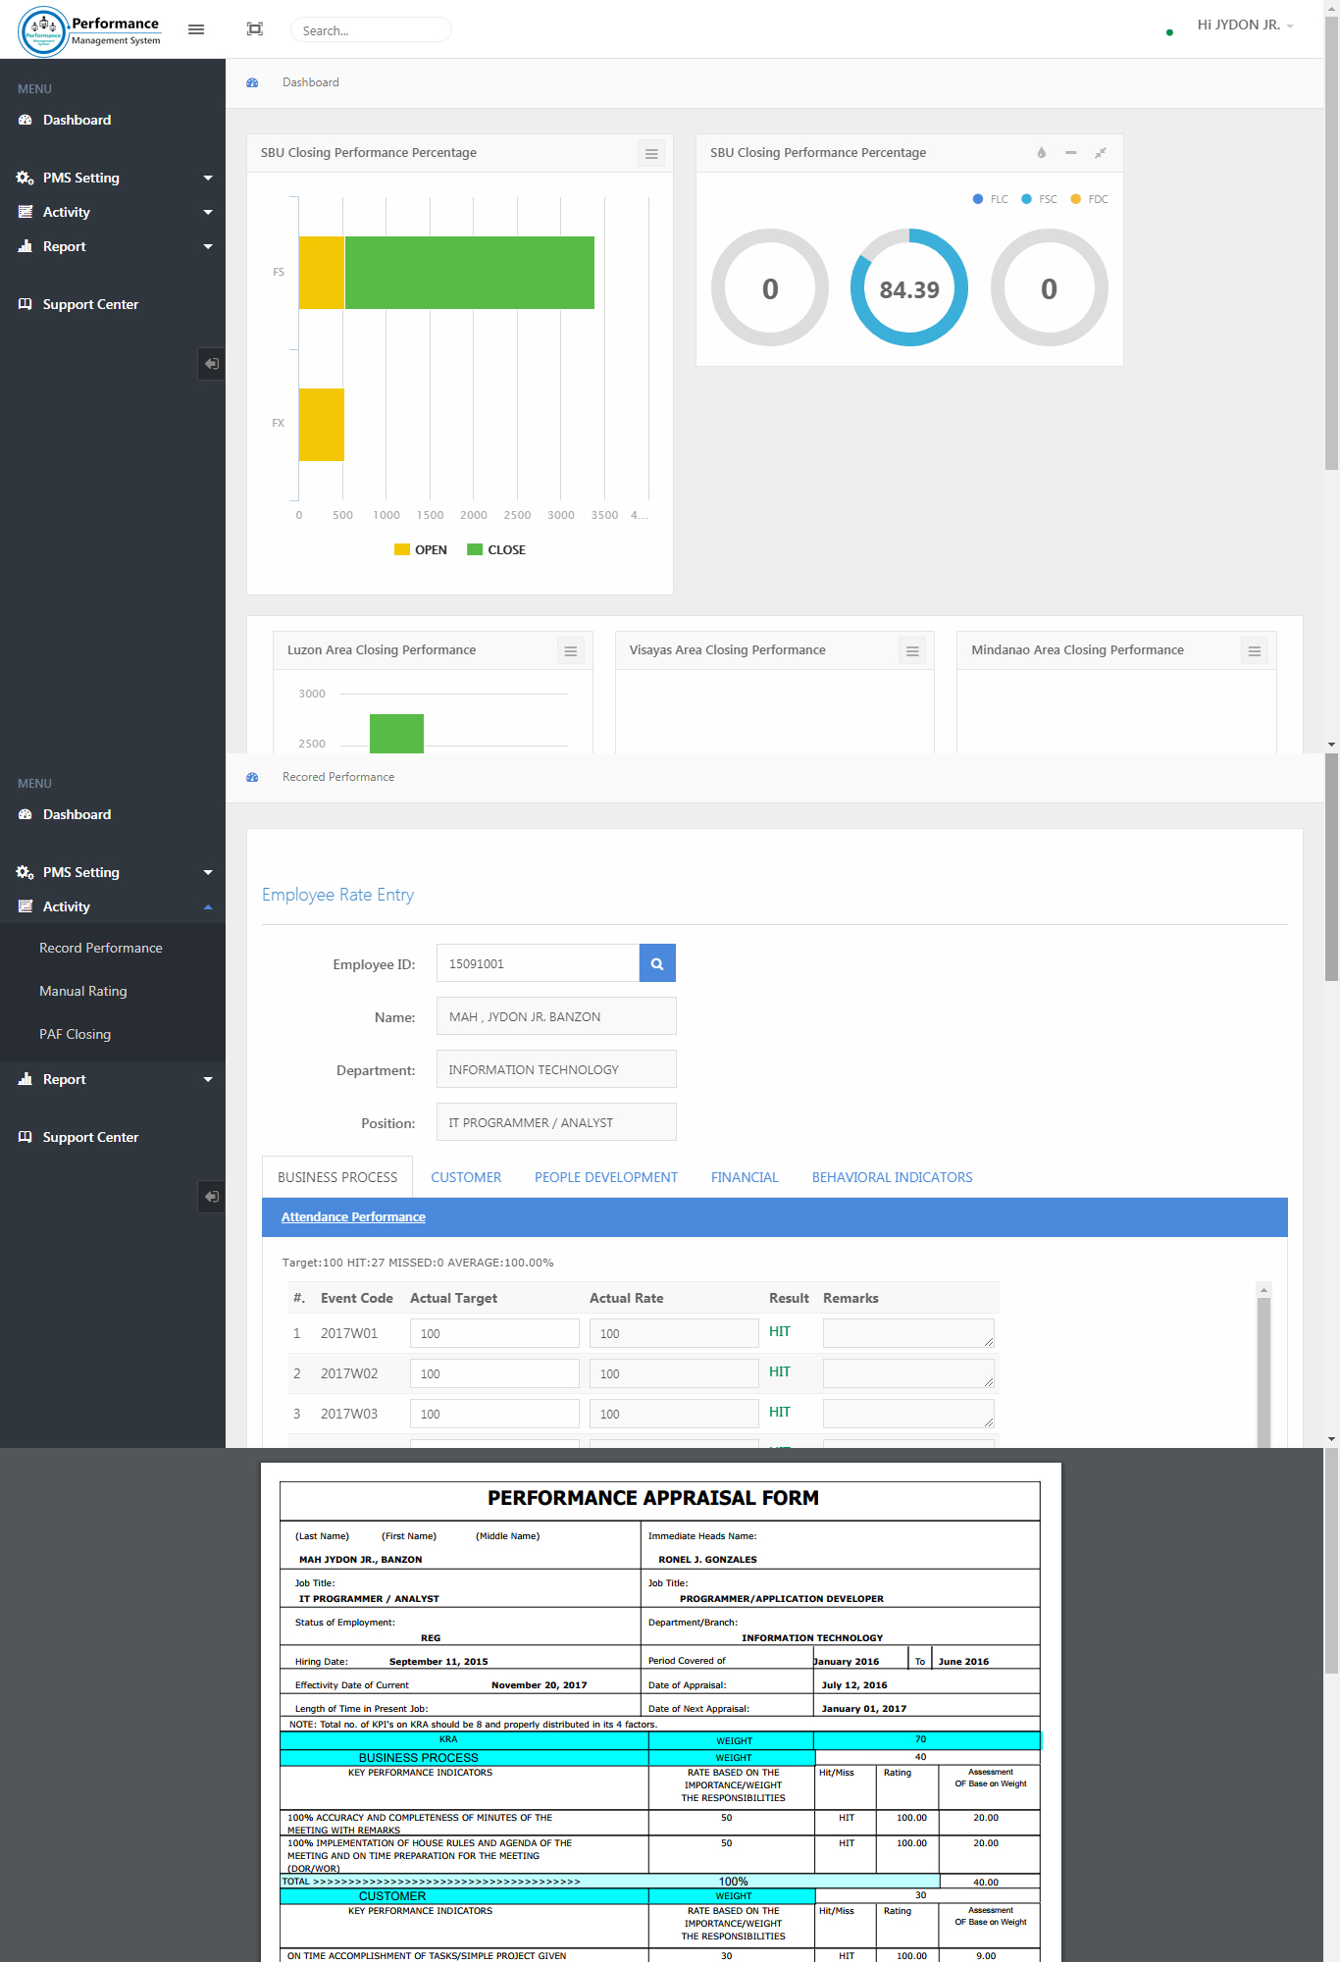Open Manual Rating in the sidebar
Viewport: 1340px width, 1962px height.
[83, 991]
